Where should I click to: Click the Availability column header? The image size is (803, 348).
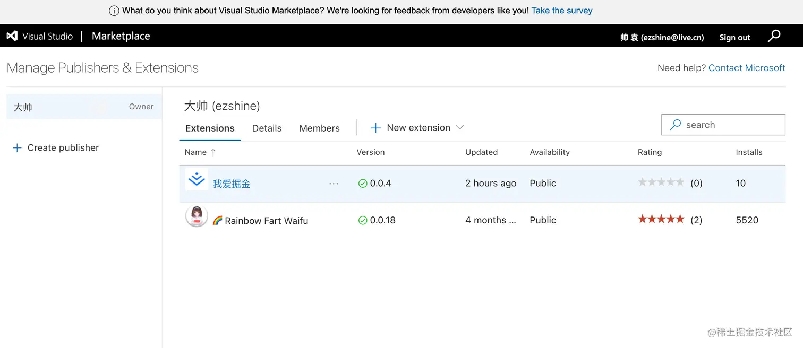click(x=550, y=152)
